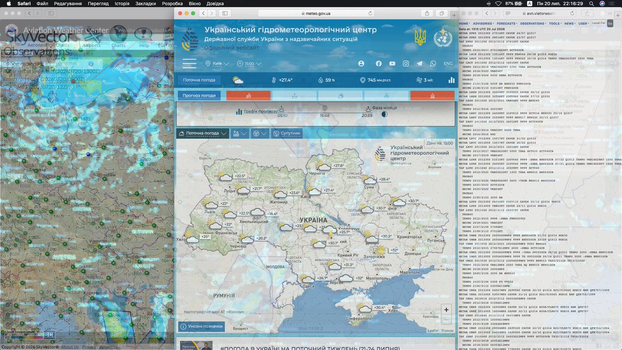Select the red wind-hazard forecast tile
622x350 pixels.
(x=248, y=95)
